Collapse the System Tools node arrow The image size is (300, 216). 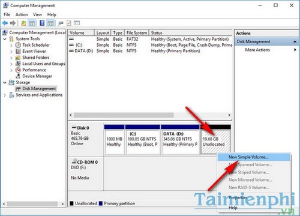click(5, 39)
